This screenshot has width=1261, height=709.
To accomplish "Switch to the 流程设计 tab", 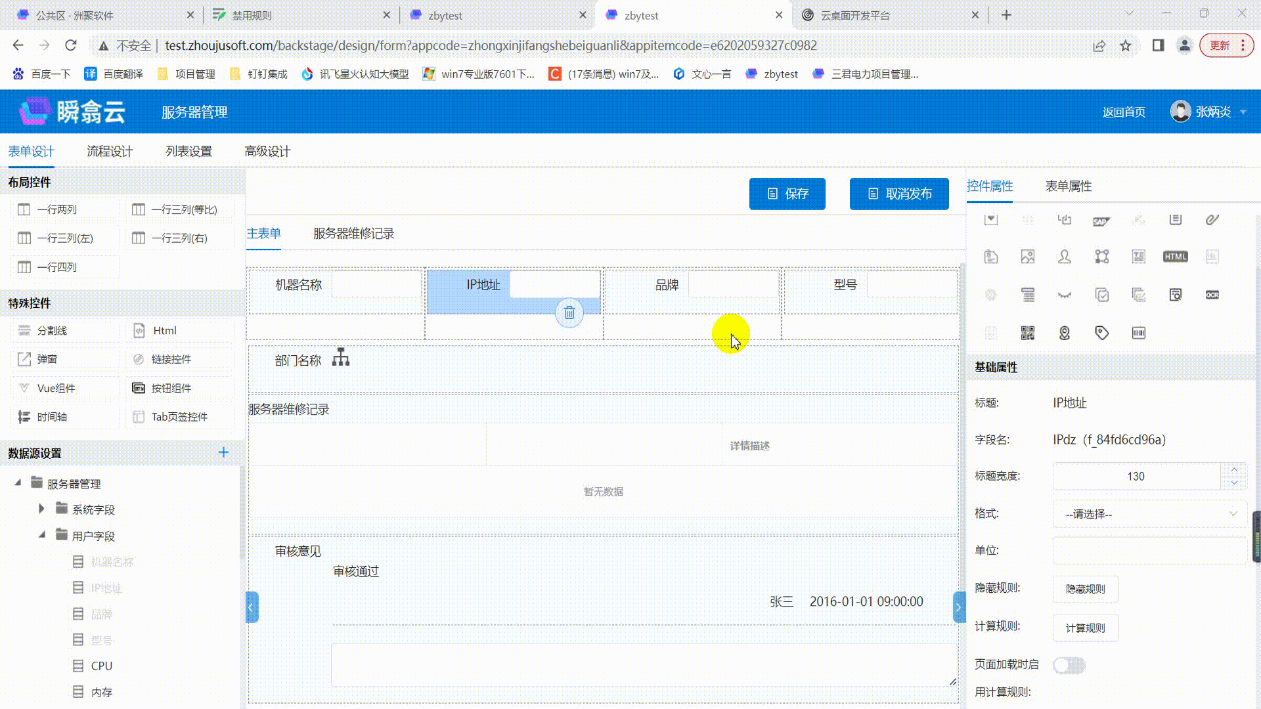I will [110, 152].
